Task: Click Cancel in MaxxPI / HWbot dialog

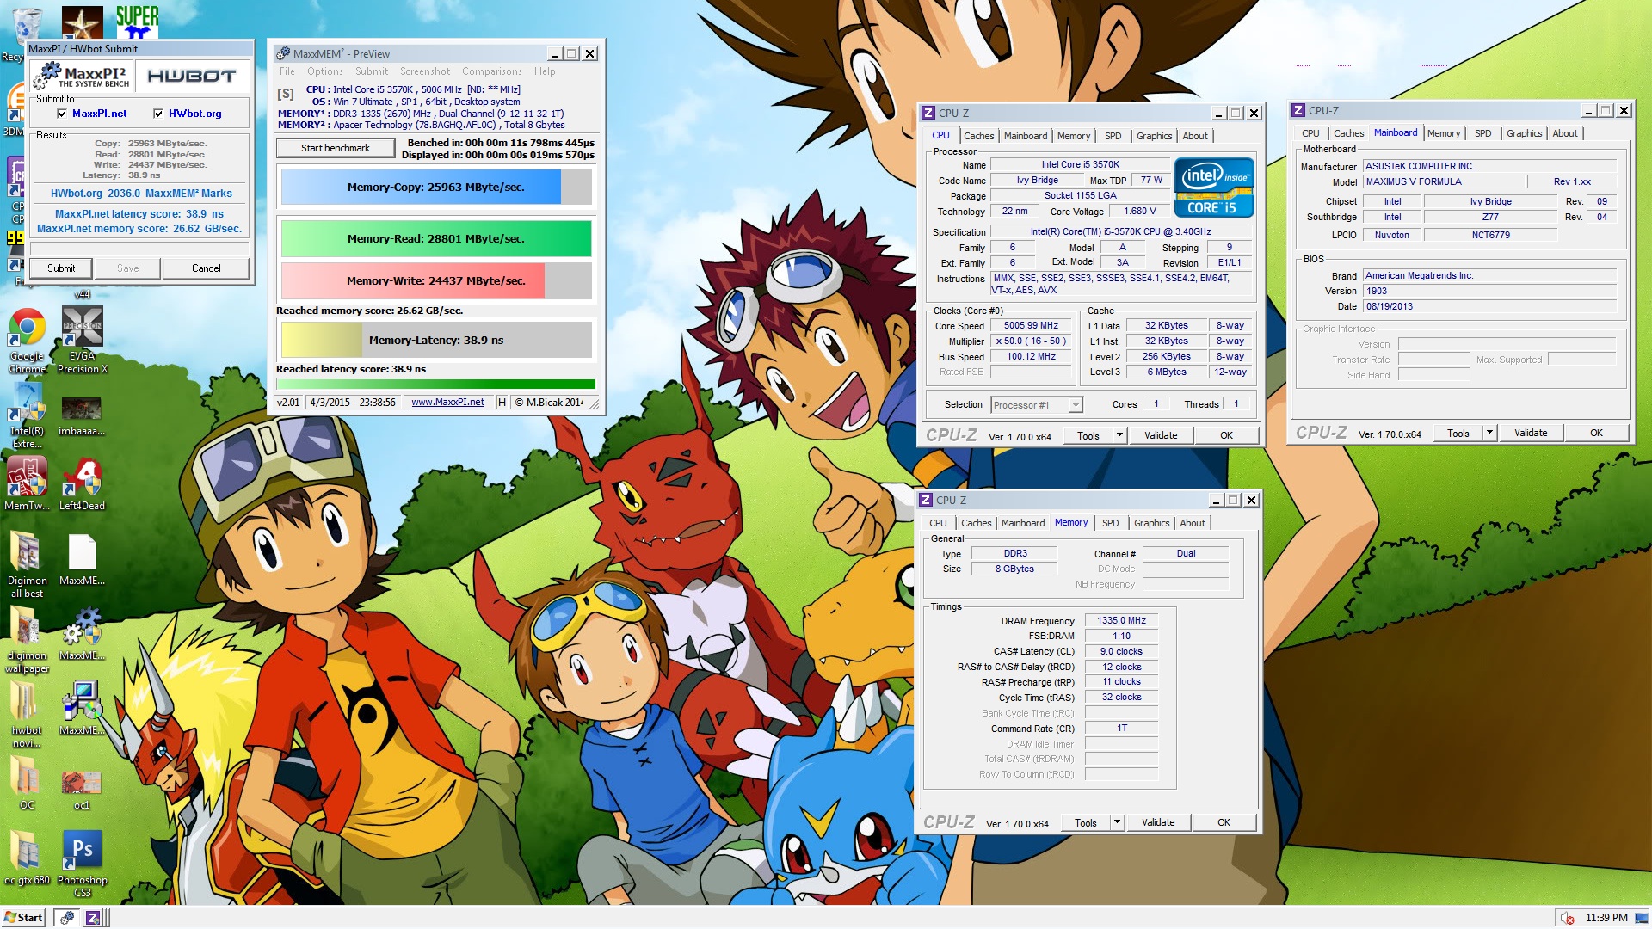Action: tap(206, 268)
